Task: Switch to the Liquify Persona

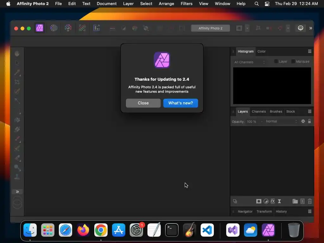Action: pyautogui.click(x=54, y=28)
